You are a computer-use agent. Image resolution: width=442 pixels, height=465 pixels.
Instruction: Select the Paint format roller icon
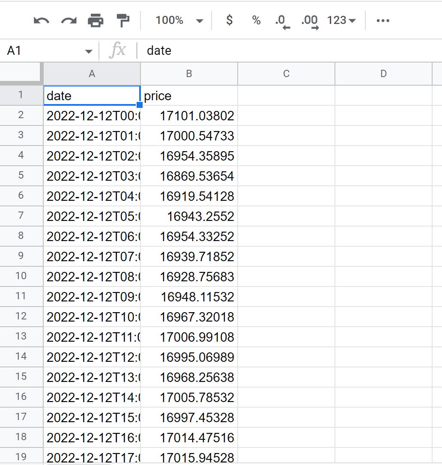(123, 20)
